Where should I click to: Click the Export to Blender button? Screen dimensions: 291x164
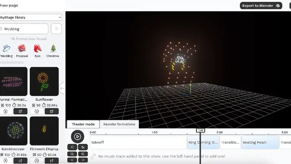(x=261, y=6)
